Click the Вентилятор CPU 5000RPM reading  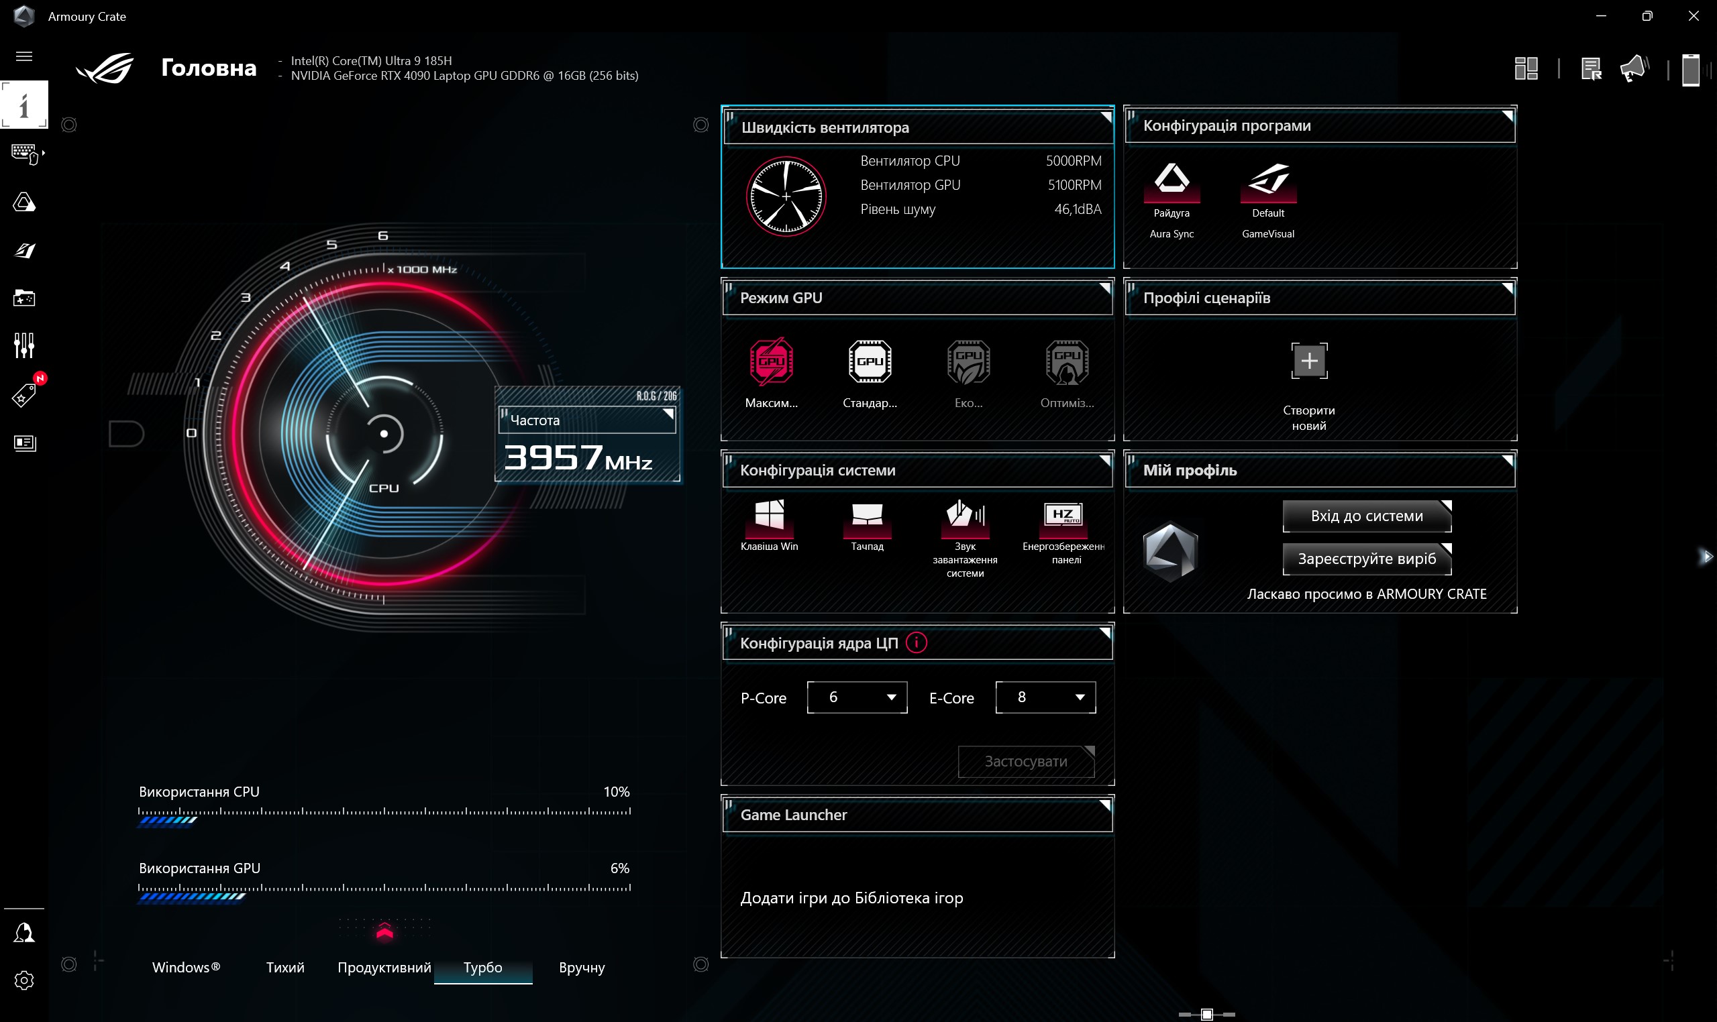(x=981, y=160)
